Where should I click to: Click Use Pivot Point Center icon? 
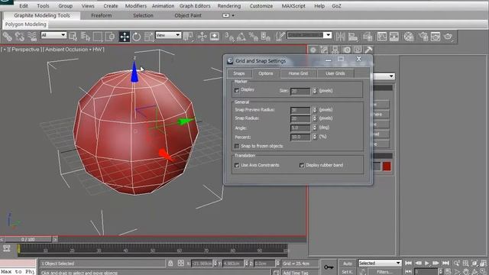coord(189,37)
